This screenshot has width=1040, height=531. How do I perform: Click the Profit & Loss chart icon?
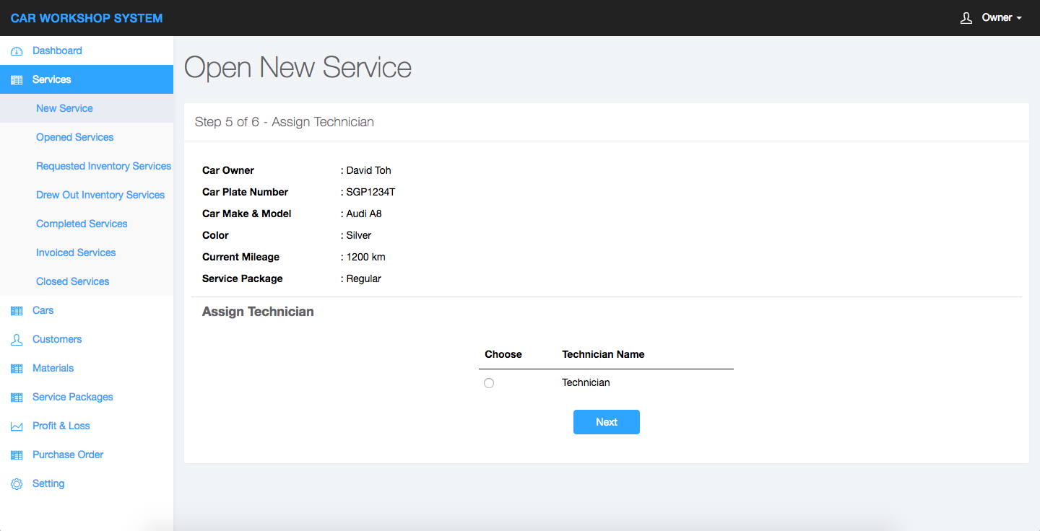click(x=17, y=426)
